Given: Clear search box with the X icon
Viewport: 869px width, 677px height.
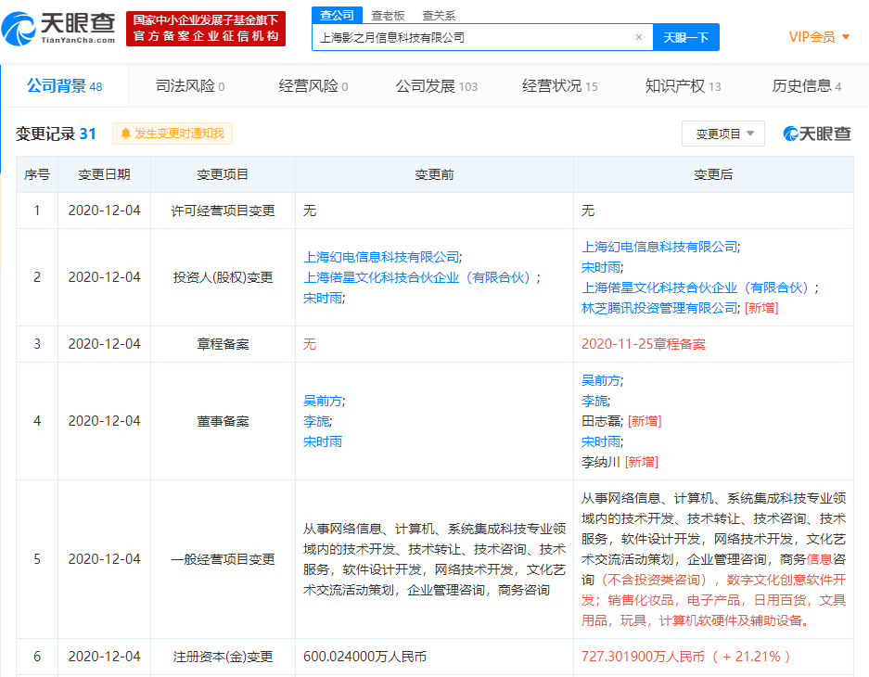Looking at the screenshot, I should [x=638, y=37].
